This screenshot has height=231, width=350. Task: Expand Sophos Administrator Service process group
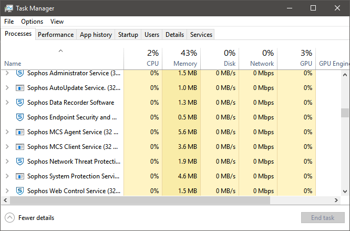(7, 73)
